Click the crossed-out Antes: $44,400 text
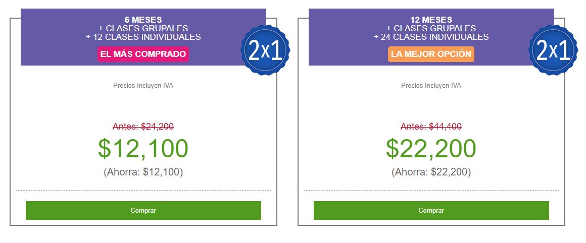The image size is (586, 243). 431,127
